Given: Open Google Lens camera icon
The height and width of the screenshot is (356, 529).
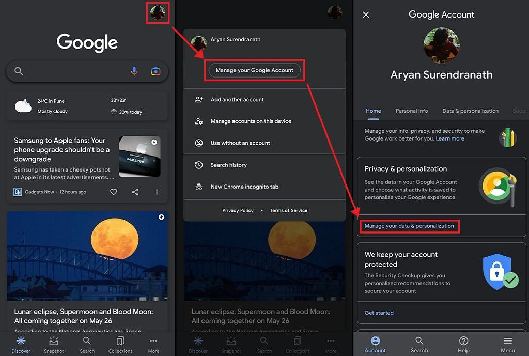Looking at the screenshot, I should pos(155,71).
